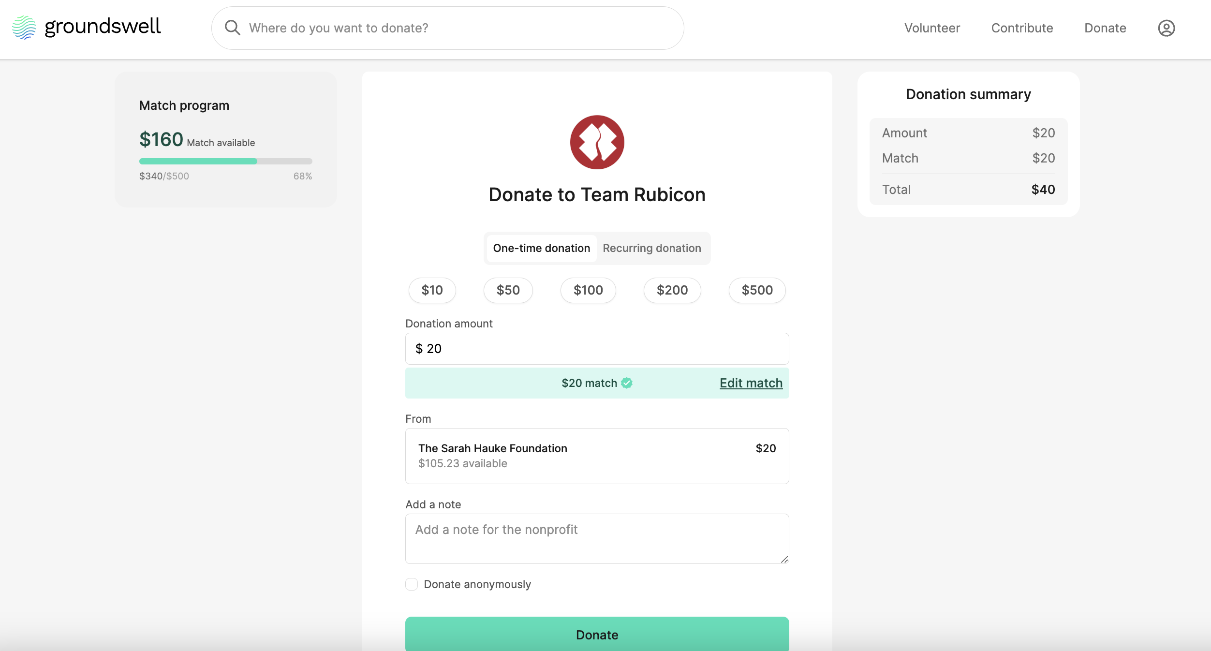Click the 'Amount' summary row label
Screen dimensions: 1211x651
[x=904, y=133]
